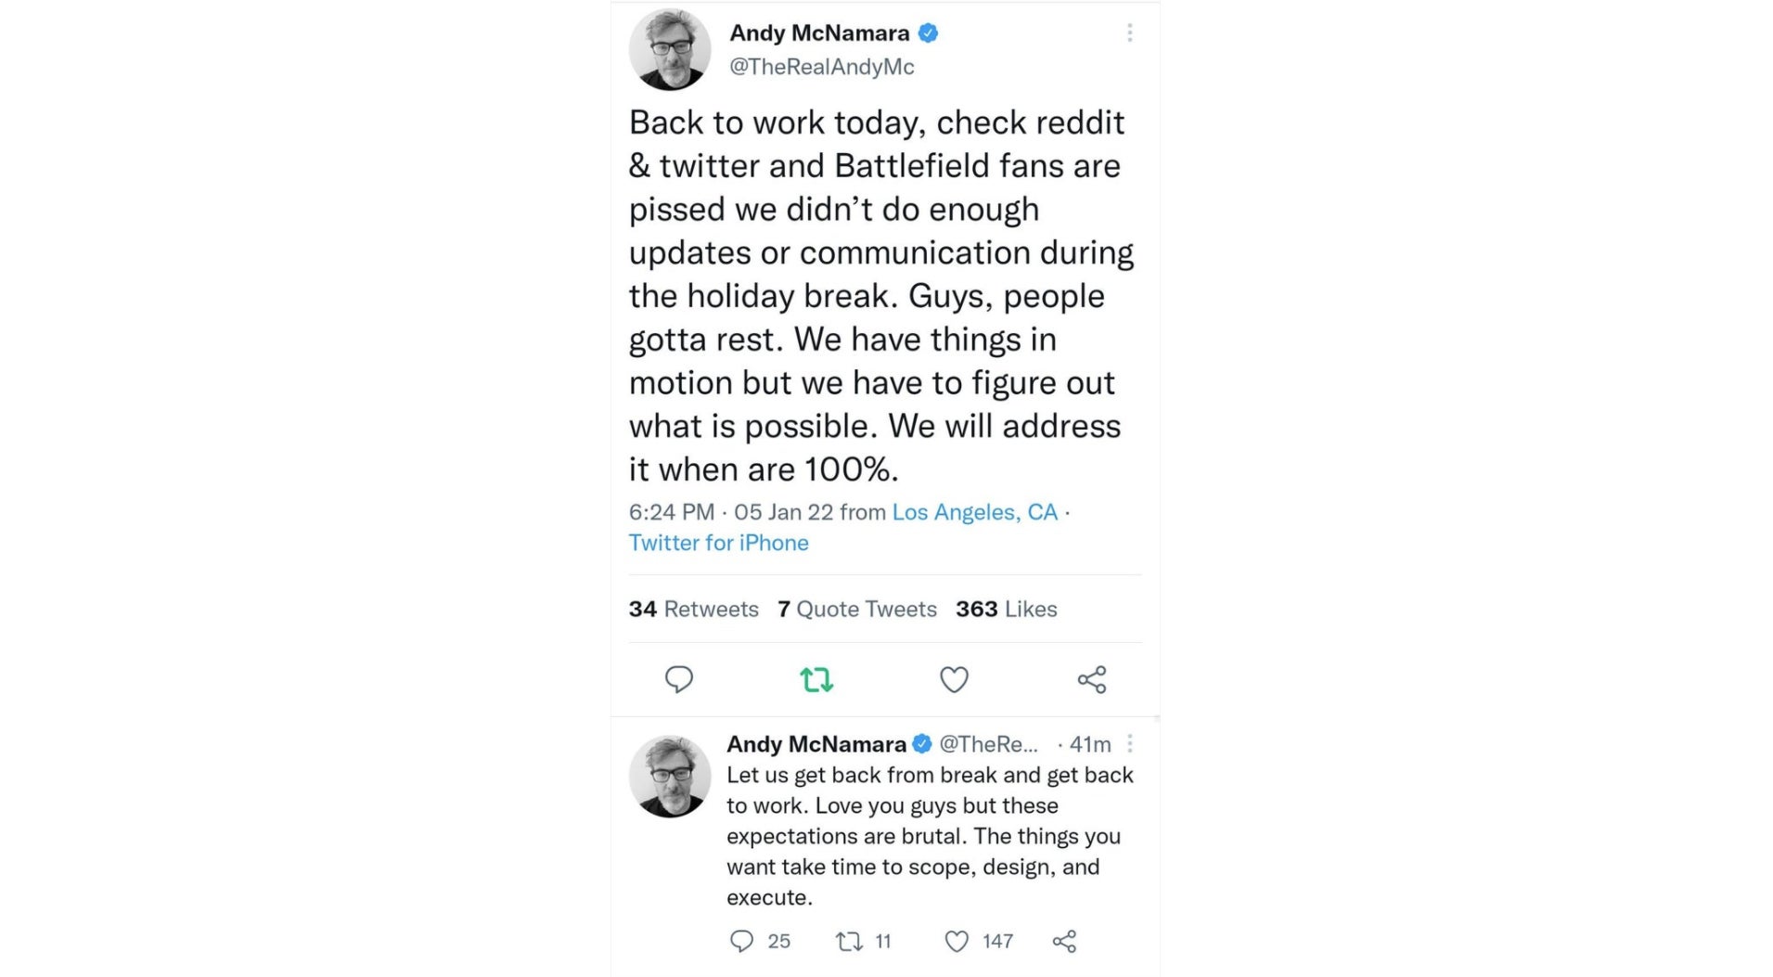
Task: View the 34 Retweets list
Action: click(x=693, y=609)
